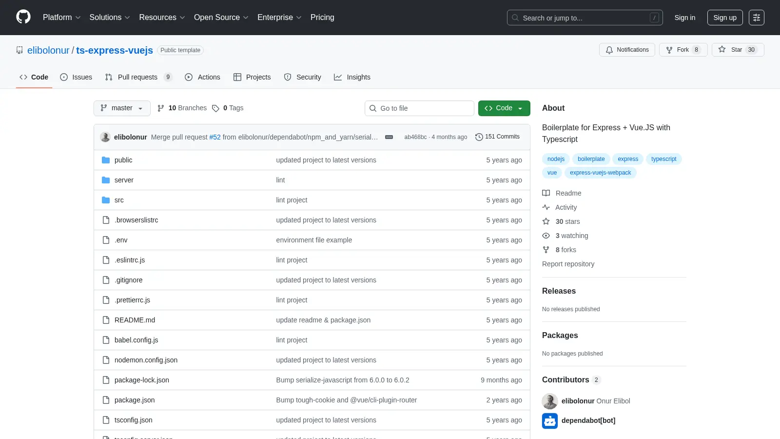Viewport: 780px width, 439px height.
Task: Open the green Code dropdown button
Action: point(504,108)
